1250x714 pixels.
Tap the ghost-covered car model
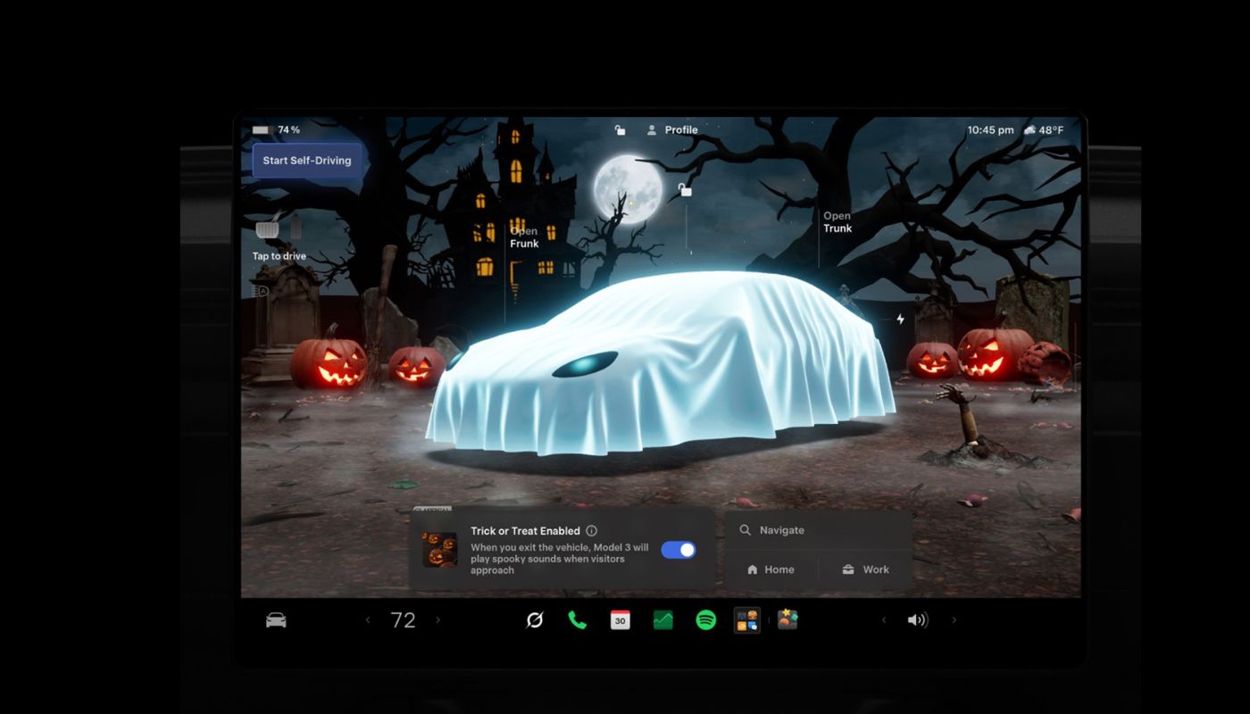[x=661, y=361]
